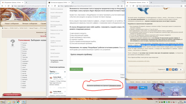Screen dimensions: 186x104
Task: Close the tab in the middle support window
Action: (69, 2)
